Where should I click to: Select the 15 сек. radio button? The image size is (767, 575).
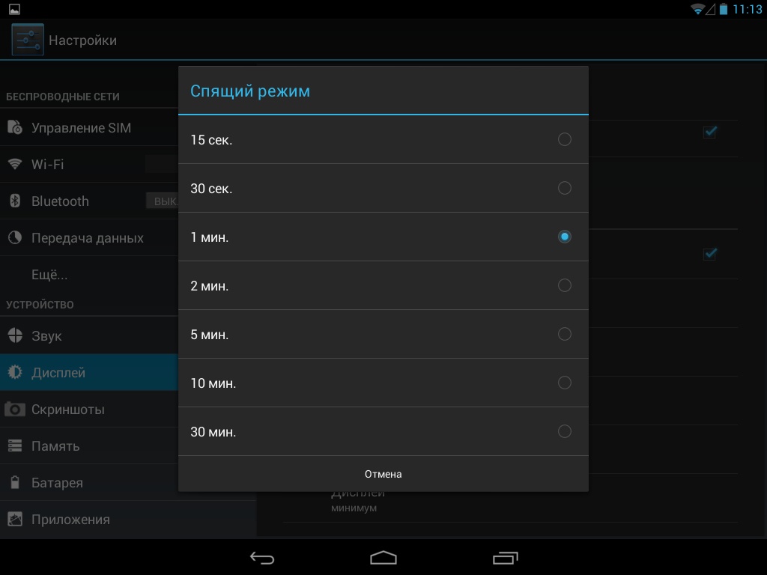(565, 139)
